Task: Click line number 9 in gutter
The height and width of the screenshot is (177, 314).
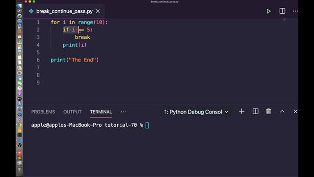Action: pos(38,83)
